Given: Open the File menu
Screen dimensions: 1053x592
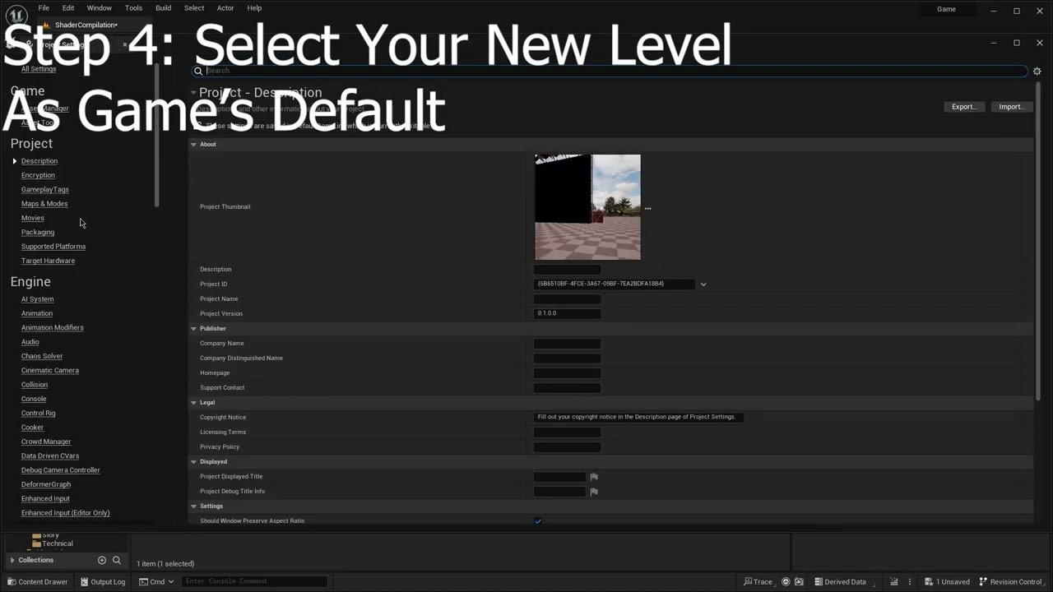Looking at the screenshot, I should tap(44, 8).
